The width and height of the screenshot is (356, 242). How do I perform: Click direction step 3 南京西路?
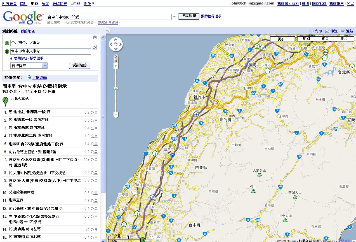50,128
